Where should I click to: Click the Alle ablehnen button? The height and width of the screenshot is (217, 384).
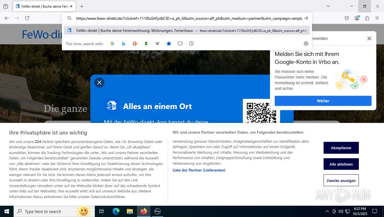point(341,164)
